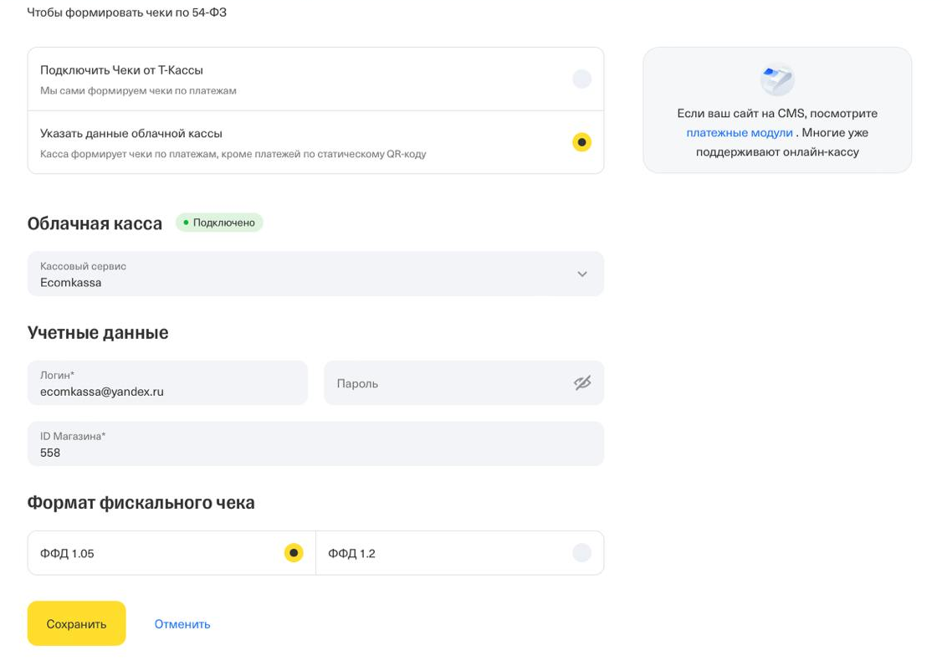Screen dimensions: 942x661
Task: Click the cash register icon in CMS card
Action: [777, 79]
